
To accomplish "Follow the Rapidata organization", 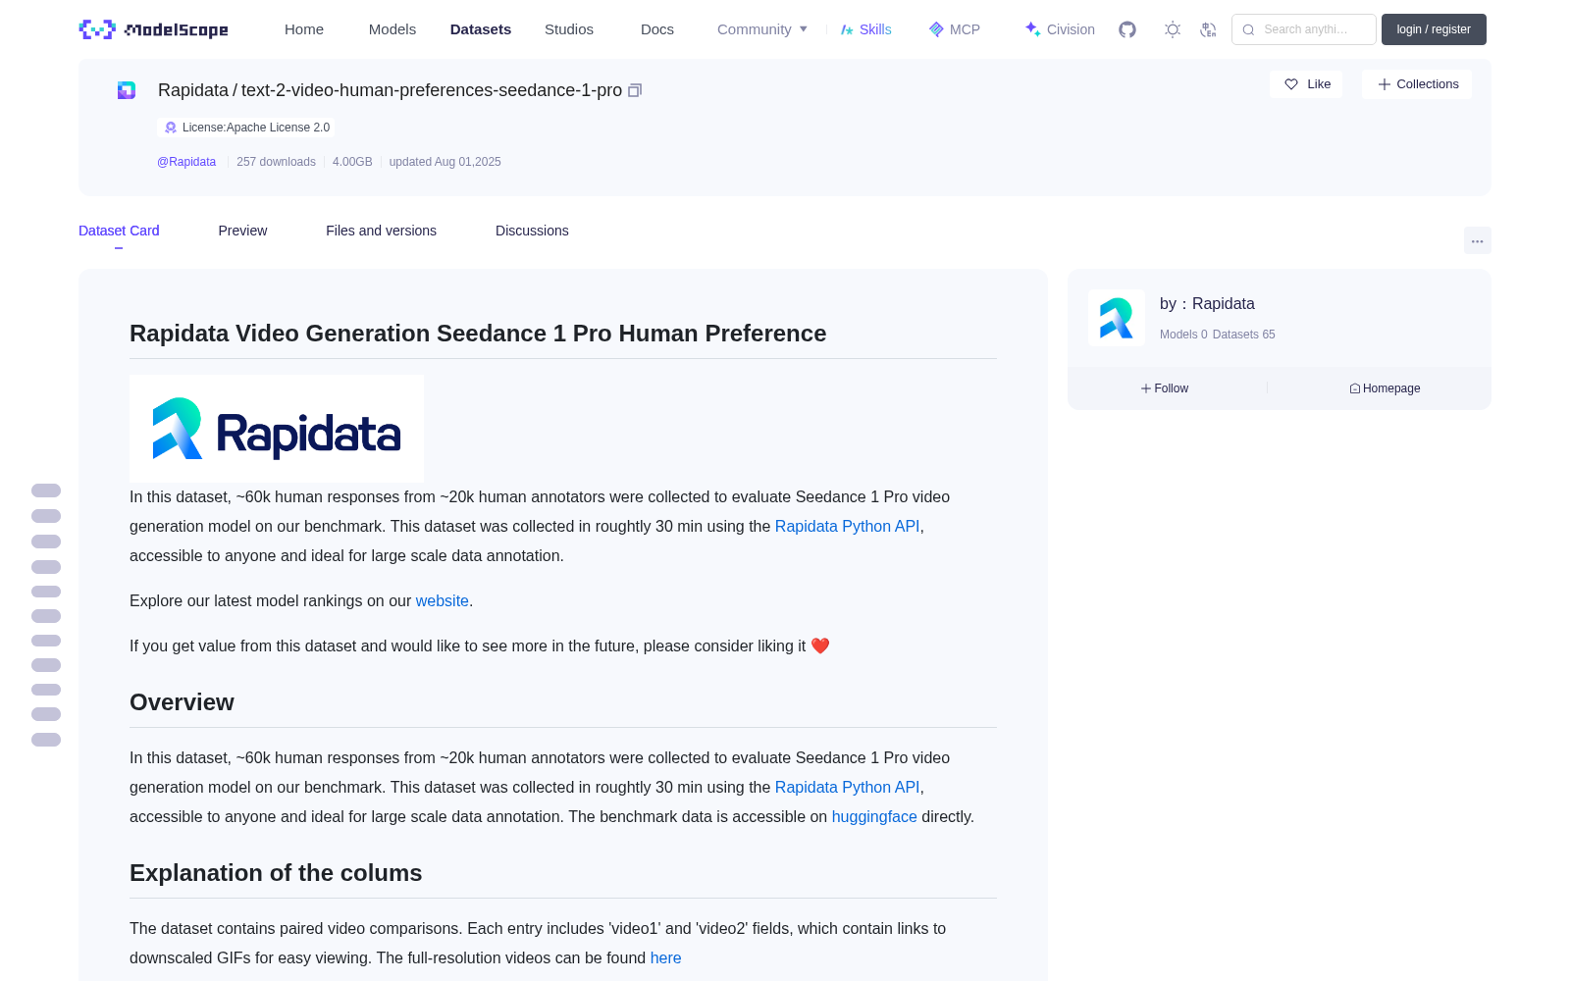I will (x=1165, y=388).
